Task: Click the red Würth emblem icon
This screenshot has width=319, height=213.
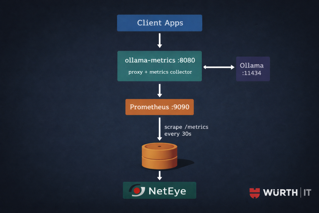Action: (x=255, y=193)
